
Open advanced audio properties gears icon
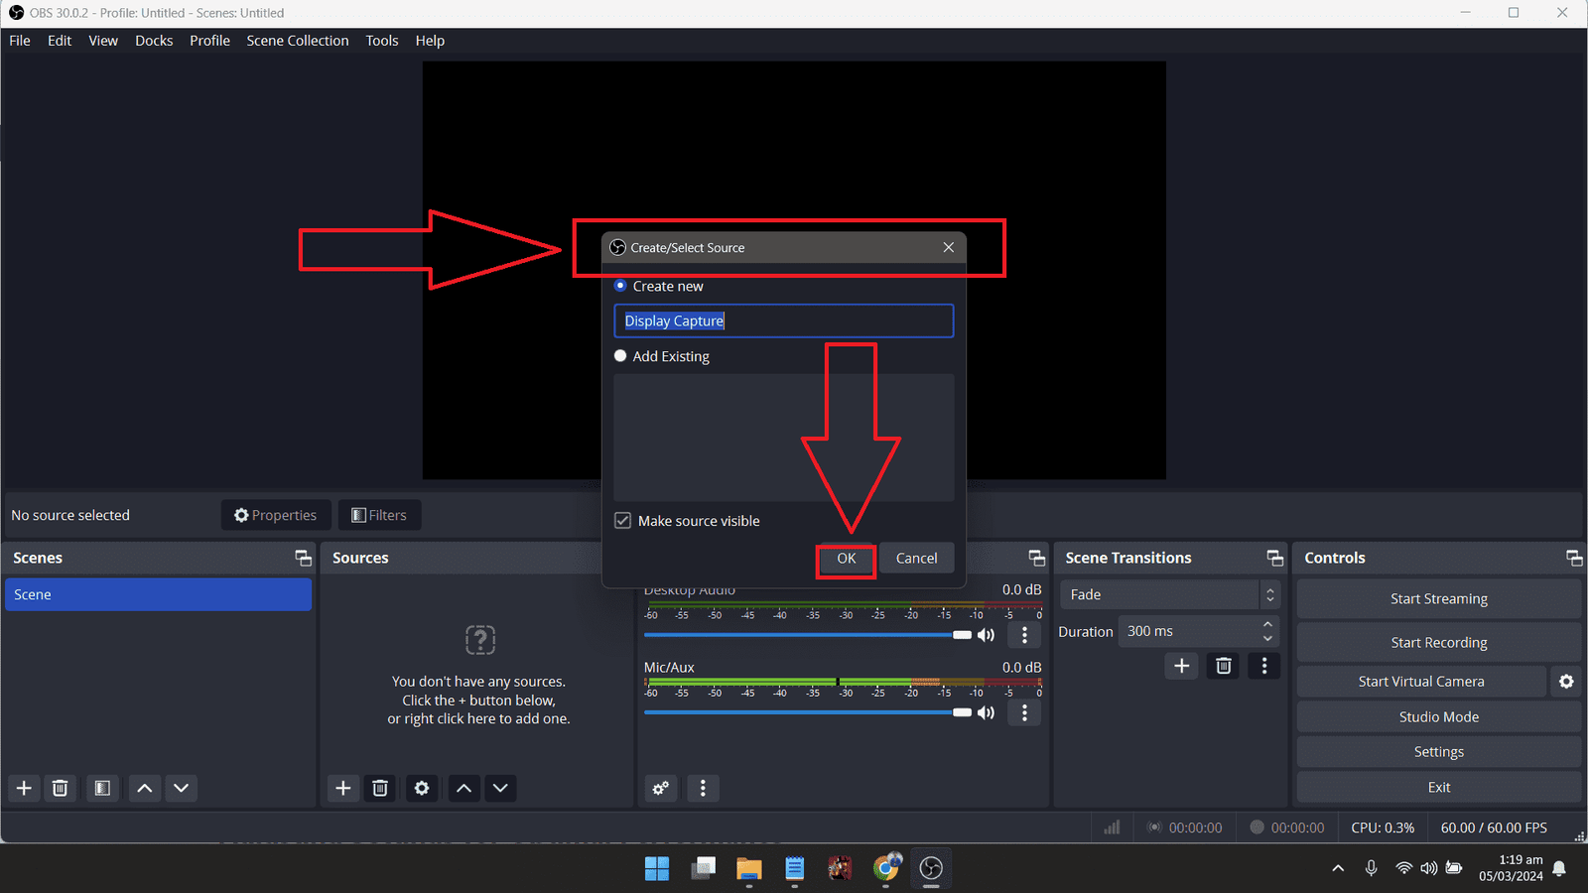pyautogui.click(x=660, y=788)
